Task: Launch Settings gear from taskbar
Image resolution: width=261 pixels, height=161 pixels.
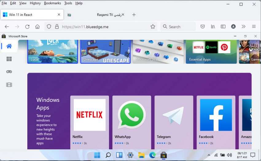Action: coord(130,155)
